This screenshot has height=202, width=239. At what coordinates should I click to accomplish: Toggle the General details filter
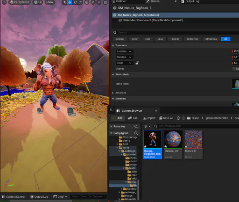(x=120, y=39)
